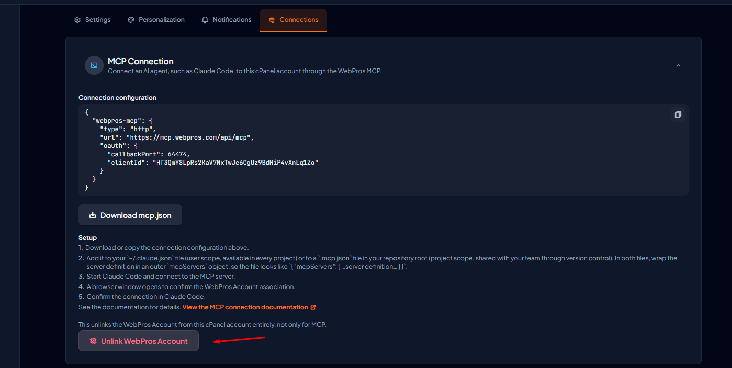
Task: Switch to the Personalization tab
Action: (x=156, y=20)
